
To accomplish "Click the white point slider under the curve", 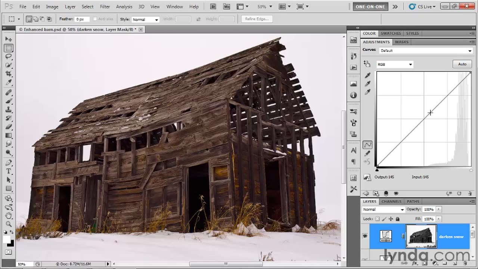I will (x=471, y=169).
